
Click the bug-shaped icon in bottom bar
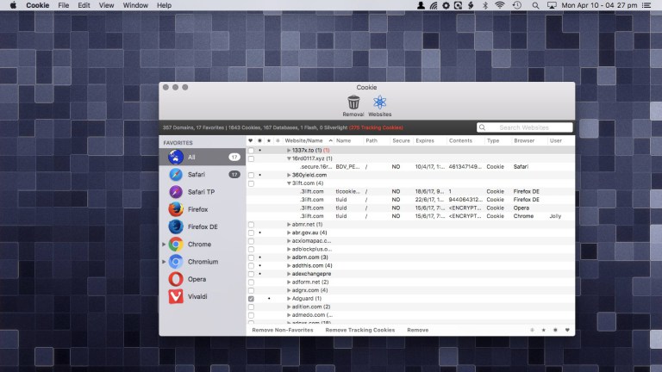pyautogui.click(x=555, y=331)
